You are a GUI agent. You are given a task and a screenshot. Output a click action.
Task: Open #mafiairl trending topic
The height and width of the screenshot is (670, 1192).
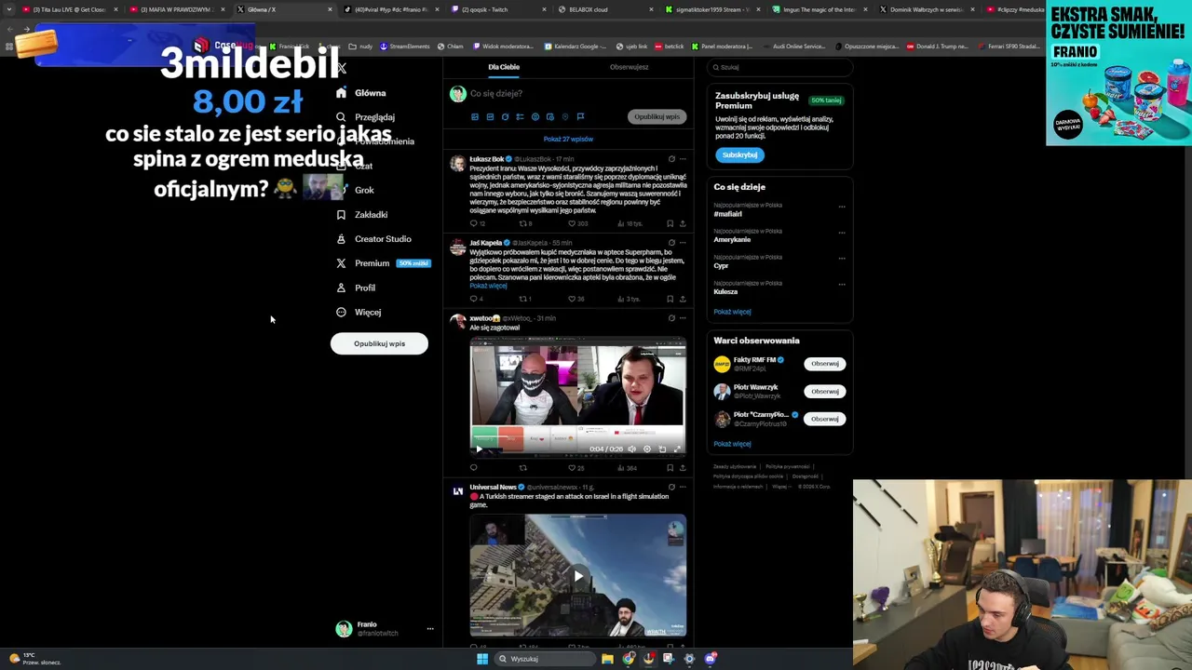point(728,214)
